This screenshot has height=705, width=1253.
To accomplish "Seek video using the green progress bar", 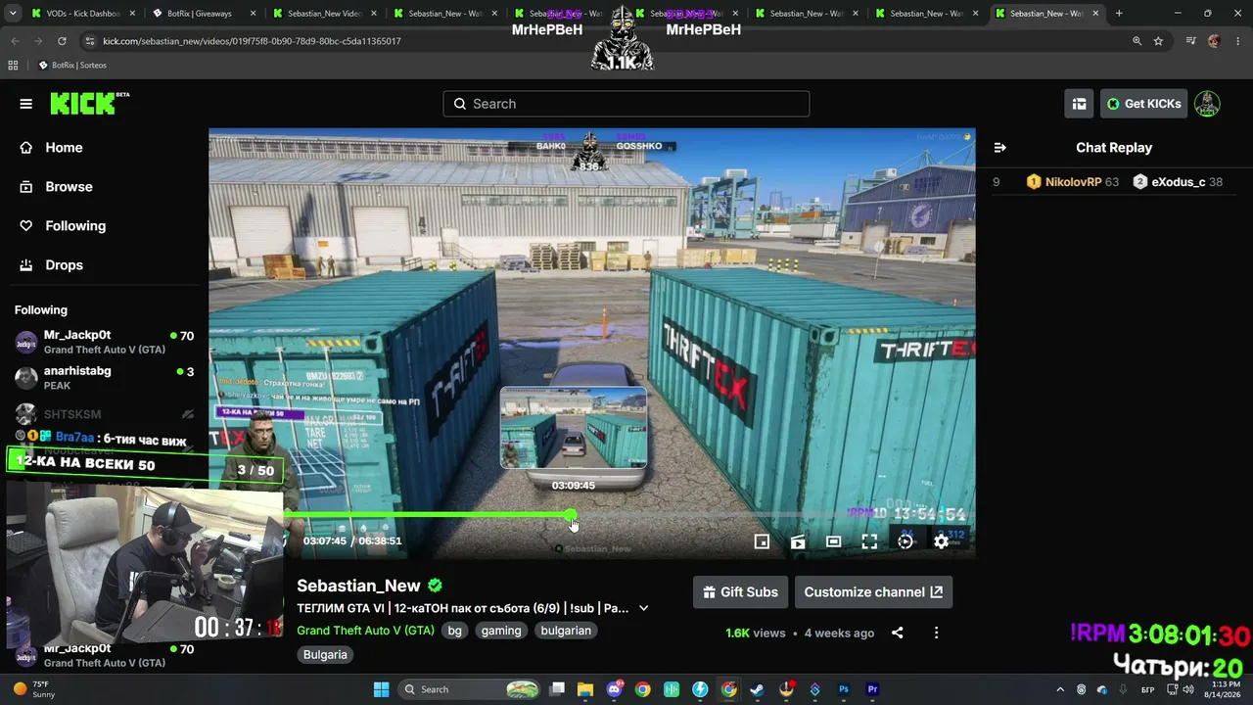I will click(x=570, y=515).
